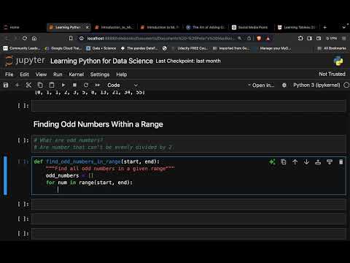Click the AI sparkle icon in active cell
Image resolution: width=350 pixels, height=263 pixels.
[272, 161]
